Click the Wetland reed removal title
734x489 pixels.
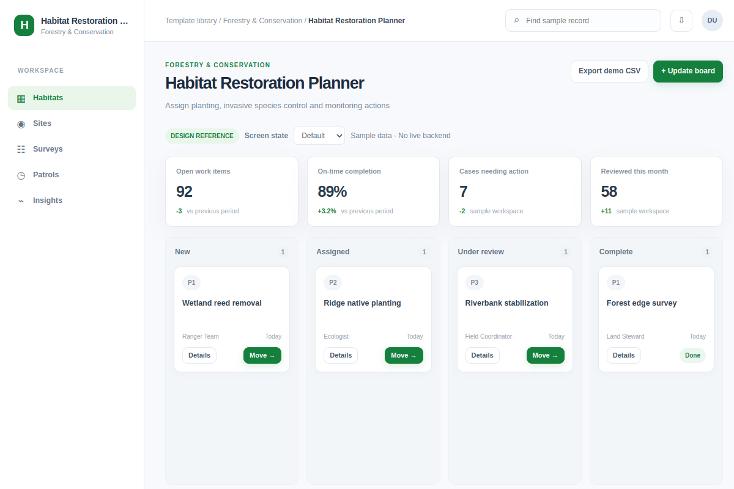point(222,303)
